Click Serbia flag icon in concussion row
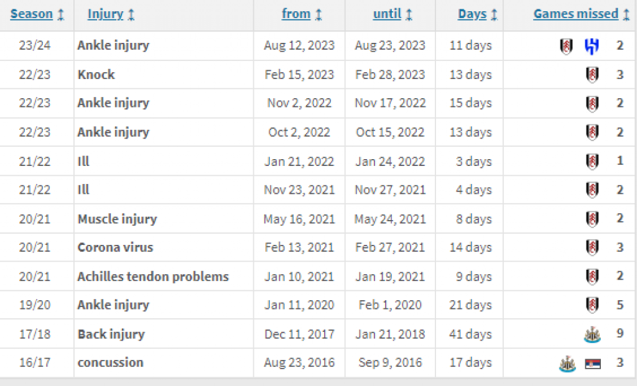 pos(593,364)
